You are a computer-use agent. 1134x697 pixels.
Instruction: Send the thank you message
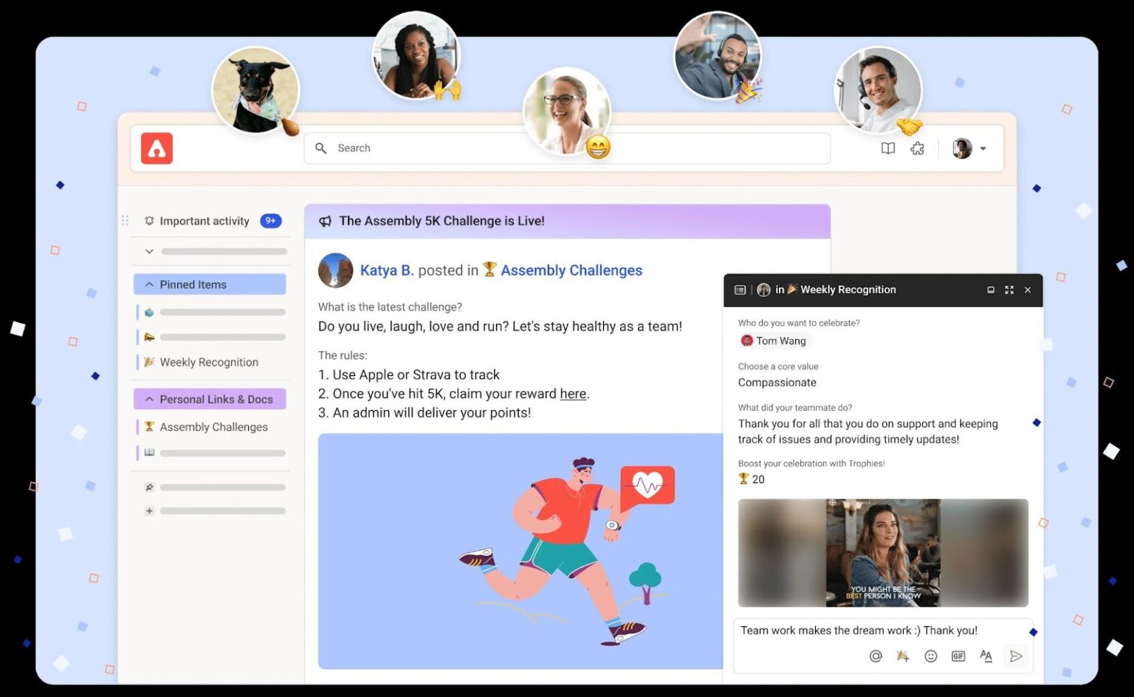click(1016, 655)
